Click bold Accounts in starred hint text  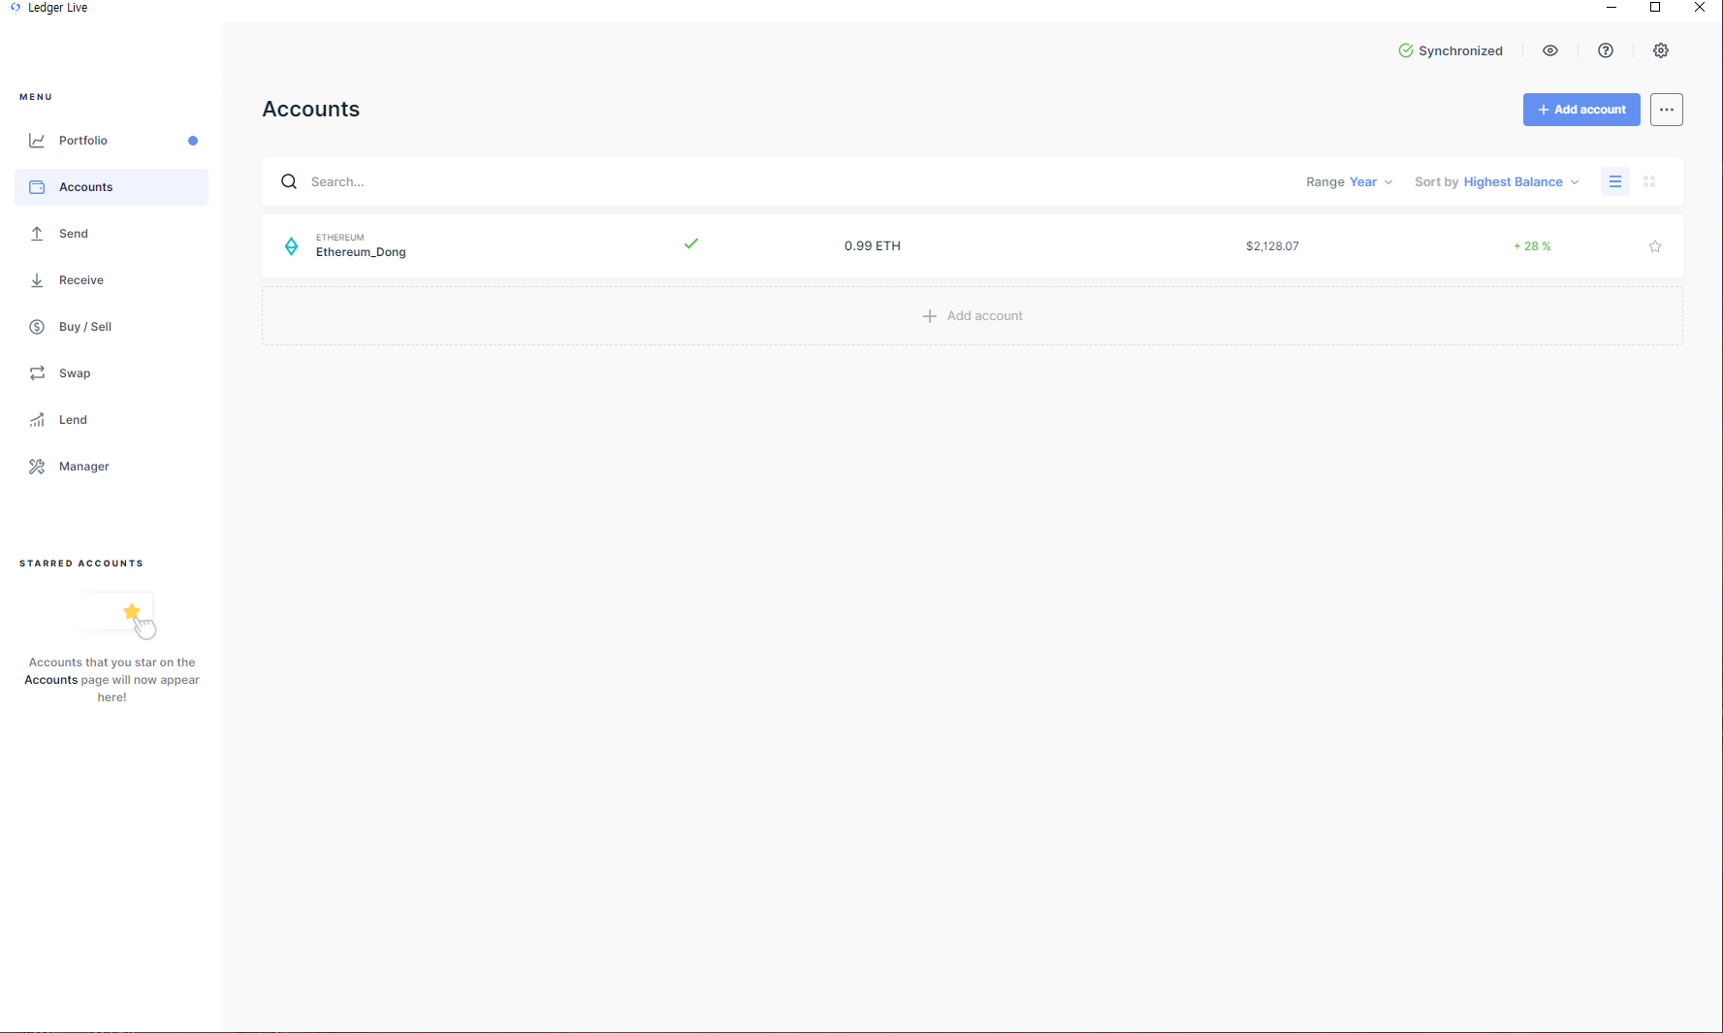coord(50,680)
